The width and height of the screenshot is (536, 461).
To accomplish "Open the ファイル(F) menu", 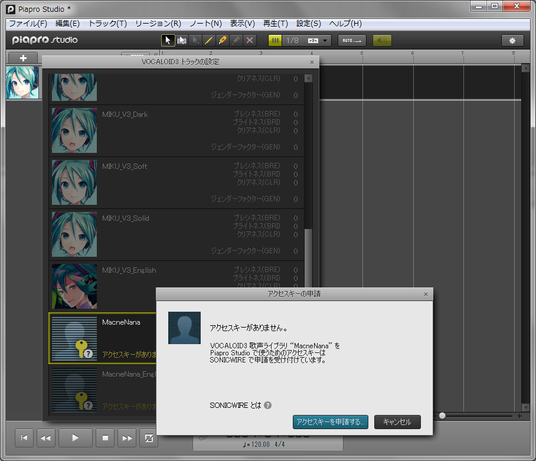I will pyautogui.click(x=28, y=23).
